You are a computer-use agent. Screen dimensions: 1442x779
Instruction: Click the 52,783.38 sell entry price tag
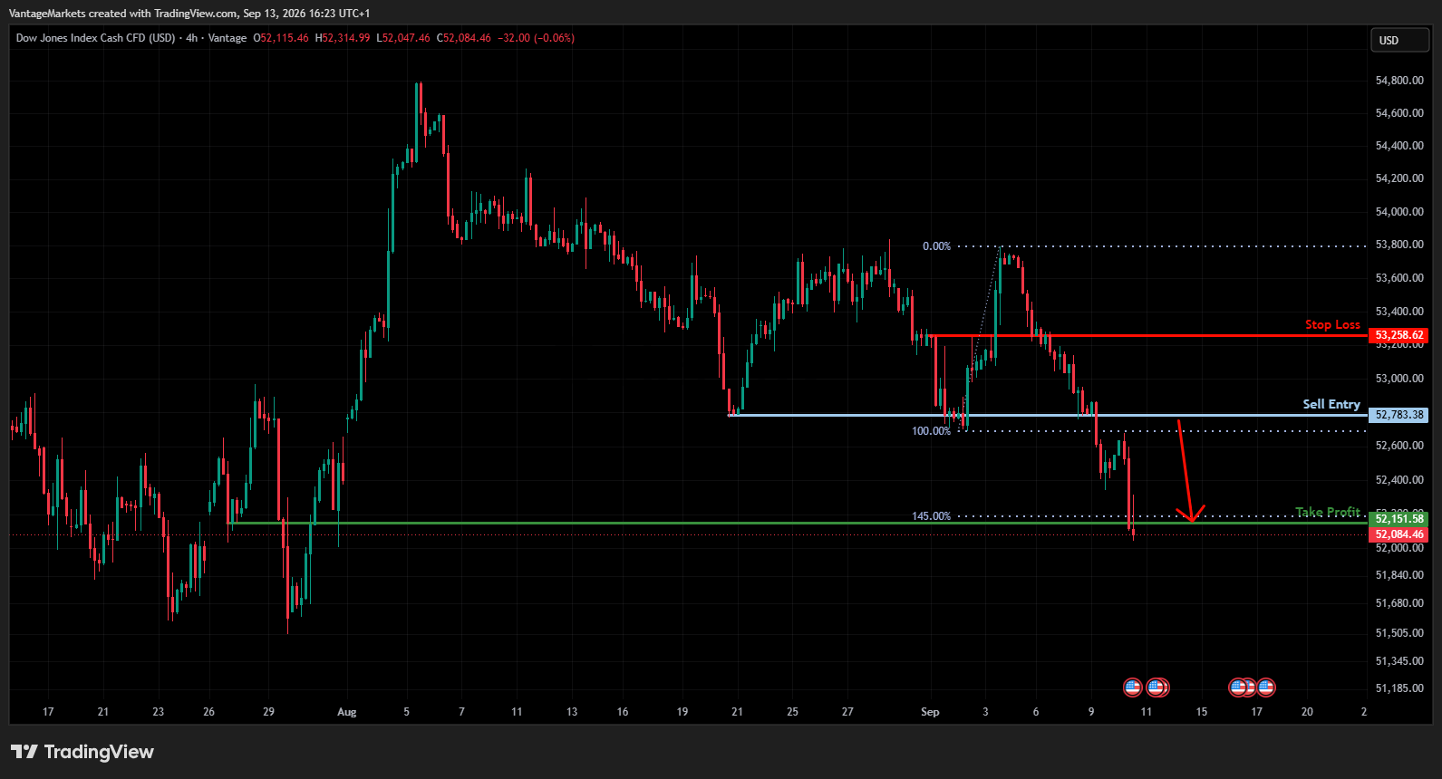click(x=1399, y=415)
